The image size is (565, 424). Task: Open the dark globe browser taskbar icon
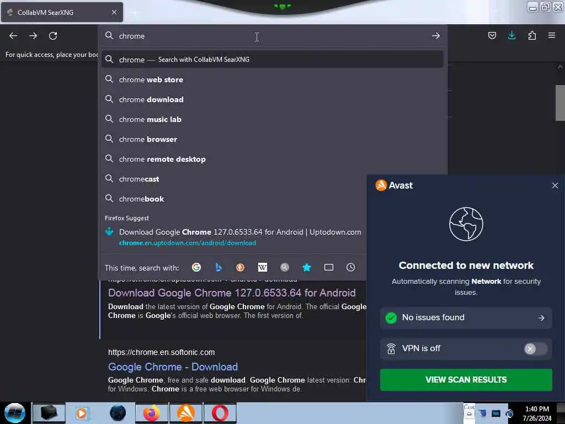(118, 413)
